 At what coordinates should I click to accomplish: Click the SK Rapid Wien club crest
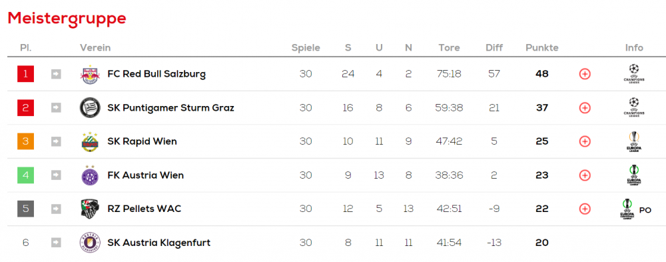[x=90, y=141]
